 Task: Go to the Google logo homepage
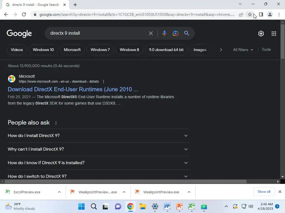(x=19, y=34)
